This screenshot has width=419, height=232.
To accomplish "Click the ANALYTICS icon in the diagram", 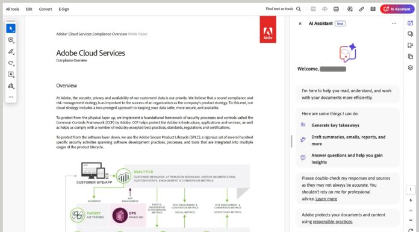I will pyautogui.click(x=123, y=176).
